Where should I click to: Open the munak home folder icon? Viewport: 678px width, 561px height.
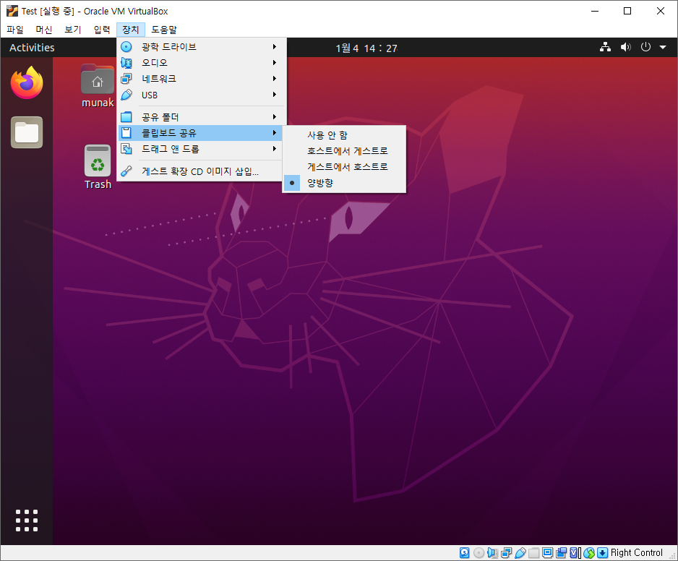click(x=98, y=85)
